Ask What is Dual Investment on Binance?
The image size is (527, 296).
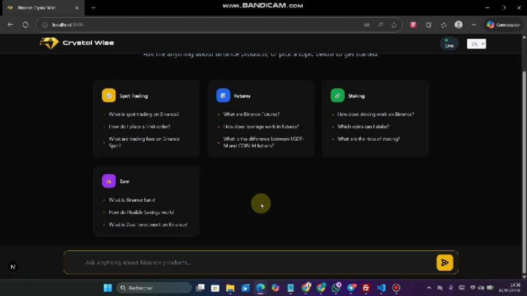[148, 224]
